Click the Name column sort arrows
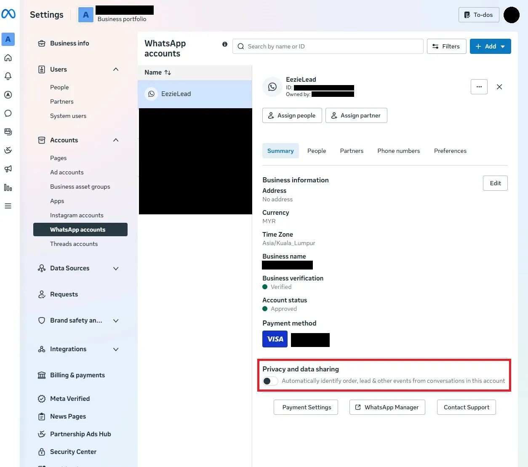Image resolution: width=528 pixels, height=467 pixels. click(x=168, y=72)
